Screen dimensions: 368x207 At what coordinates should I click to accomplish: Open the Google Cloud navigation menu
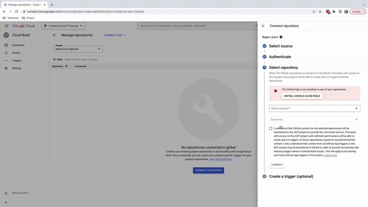pyautogui.click(x=6, y=26)
